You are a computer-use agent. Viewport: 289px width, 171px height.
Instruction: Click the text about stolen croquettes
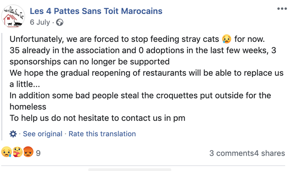coord(140,101)
